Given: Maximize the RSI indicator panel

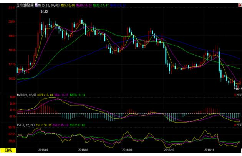Looking at the screenshot, I should (x=238, y=125).
